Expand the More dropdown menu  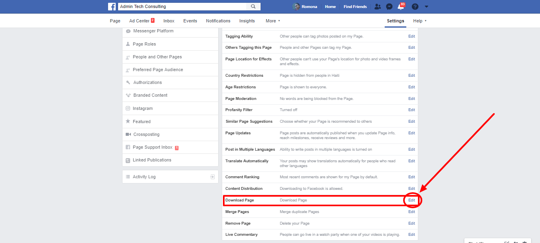(x=273, y=21)
